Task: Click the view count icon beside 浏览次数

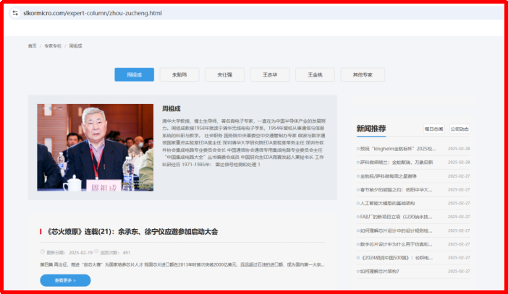Action: point(95,253)
